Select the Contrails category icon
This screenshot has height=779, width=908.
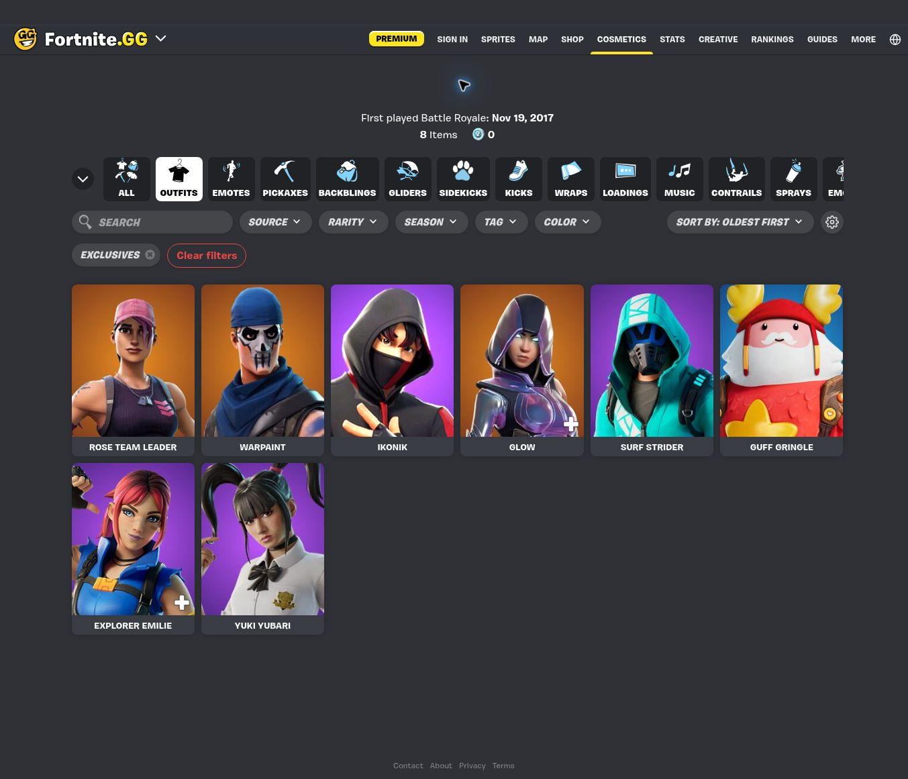[736, 178]
